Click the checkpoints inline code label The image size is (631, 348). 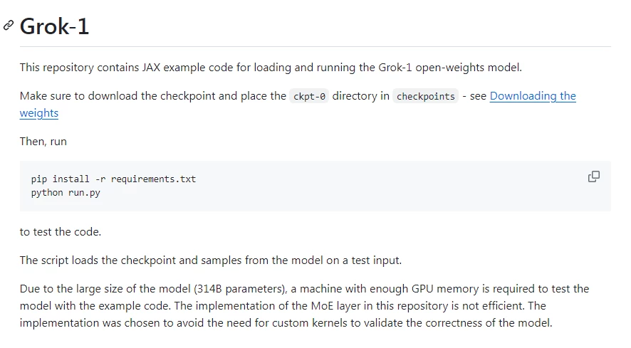coord(425,96)
